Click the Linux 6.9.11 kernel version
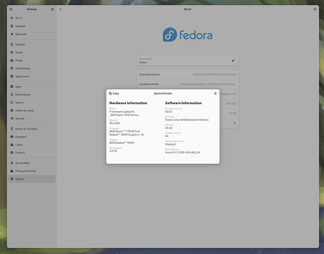The height and width of the screenshot is (254, 324). 182,152
